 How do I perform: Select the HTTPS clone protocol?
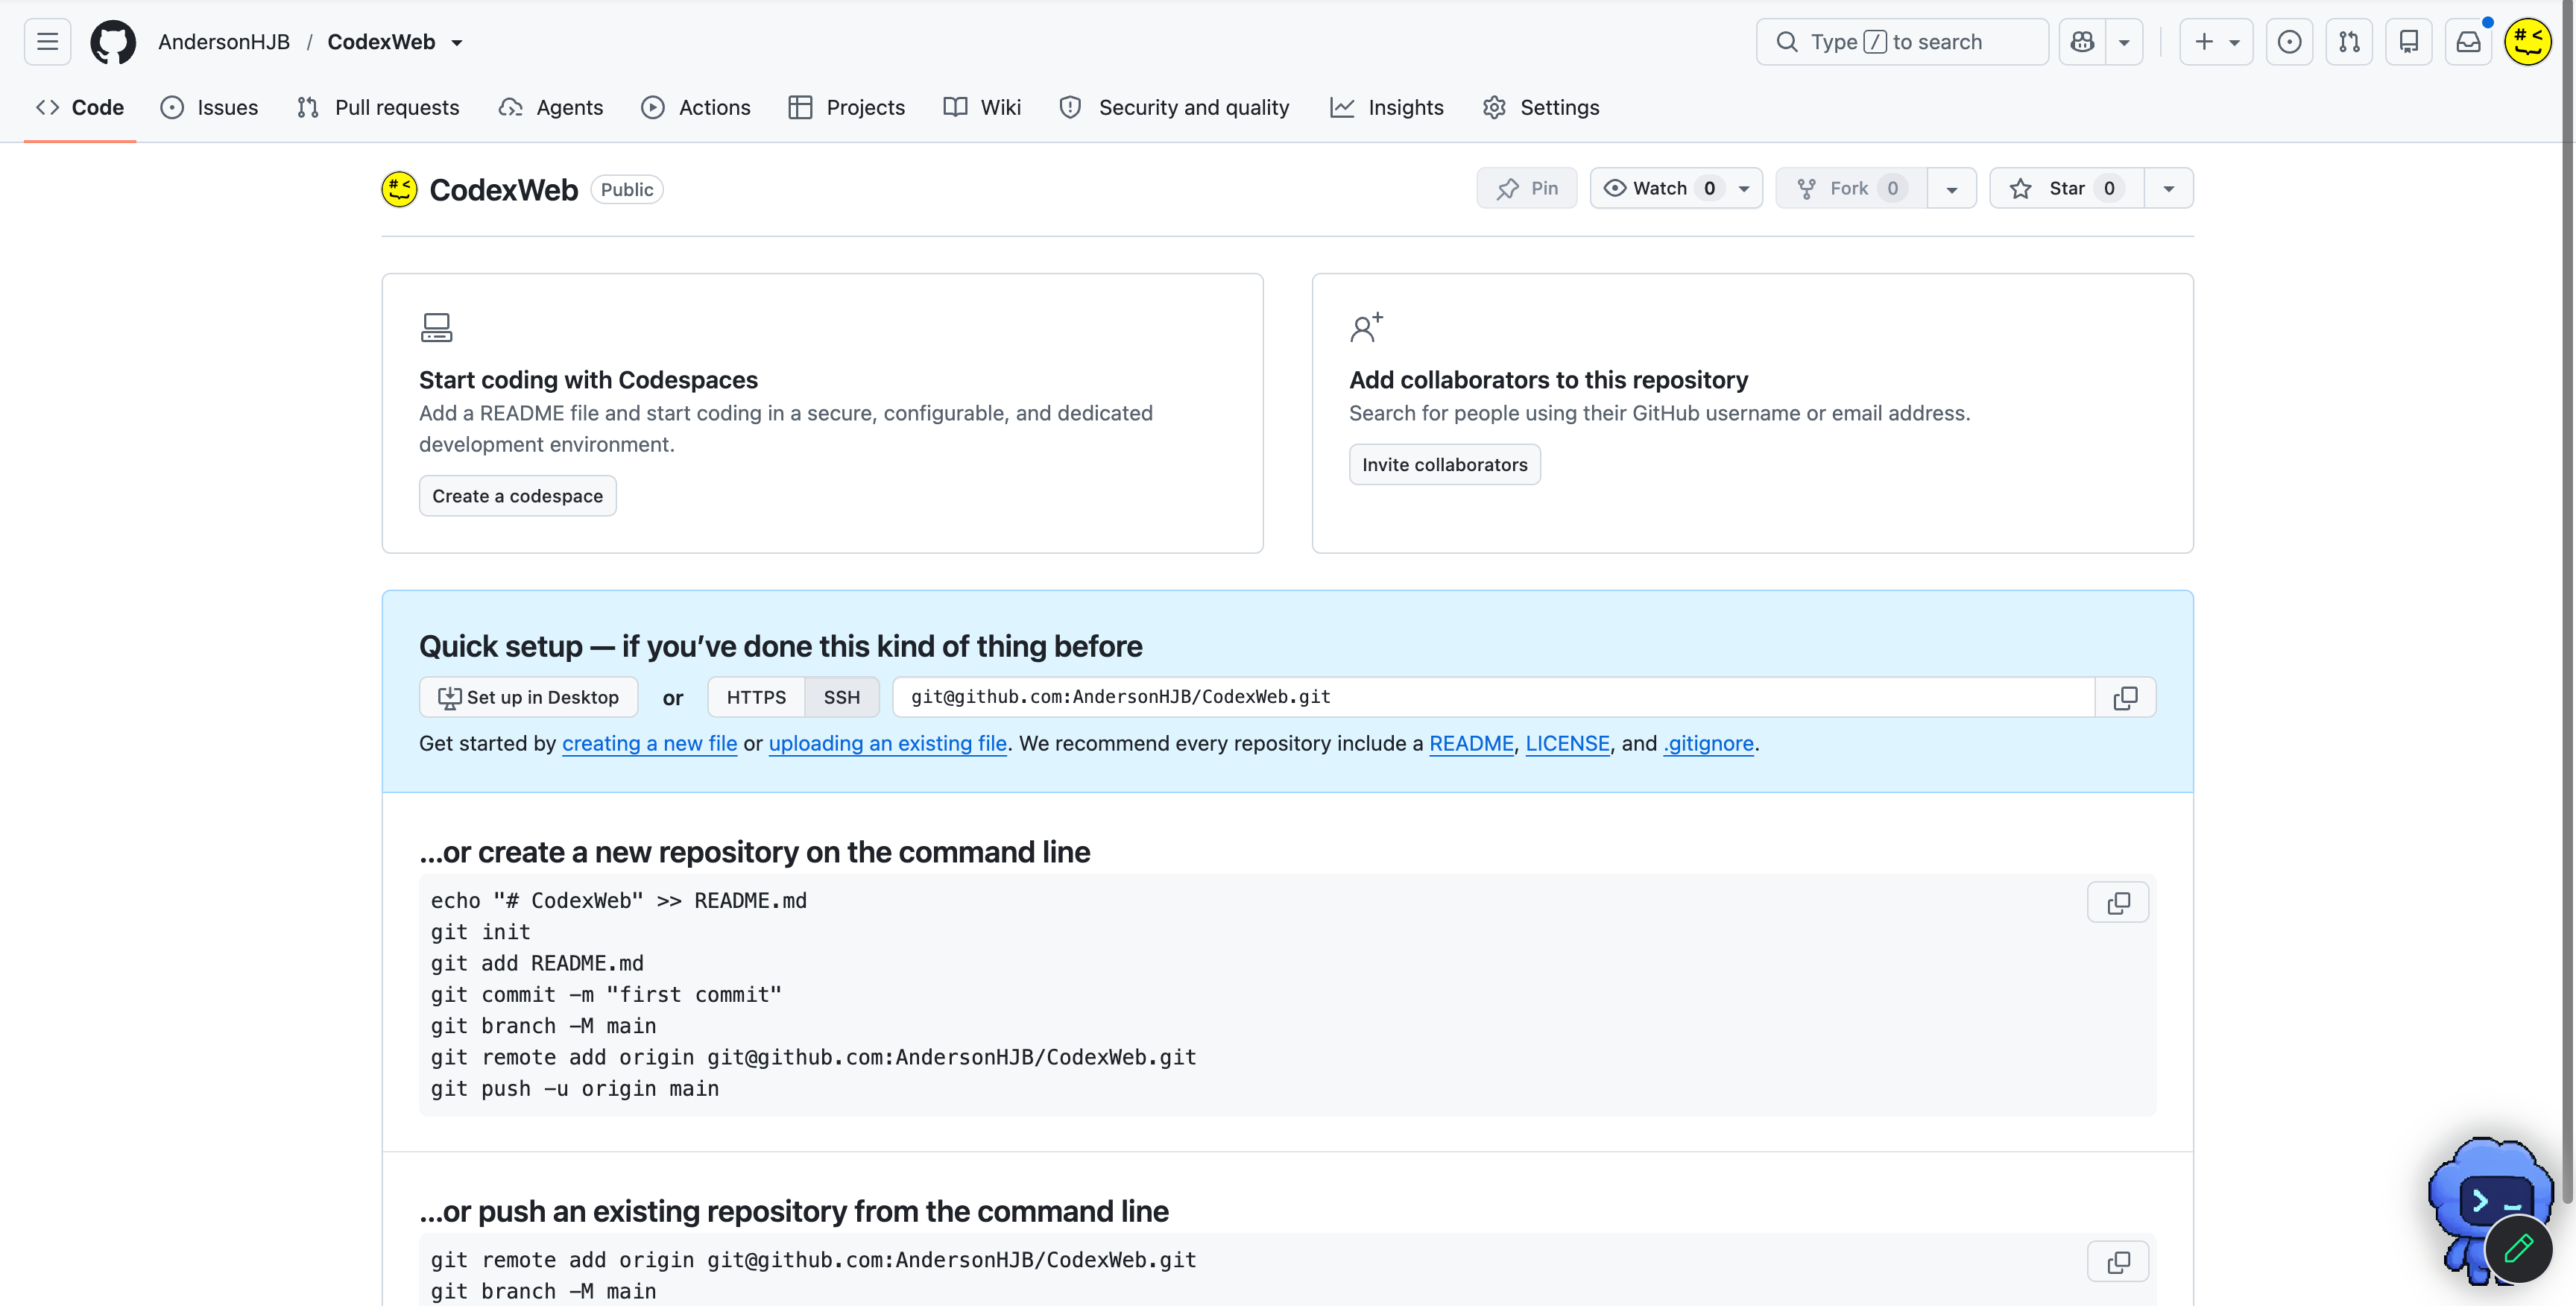coord(756,697)
